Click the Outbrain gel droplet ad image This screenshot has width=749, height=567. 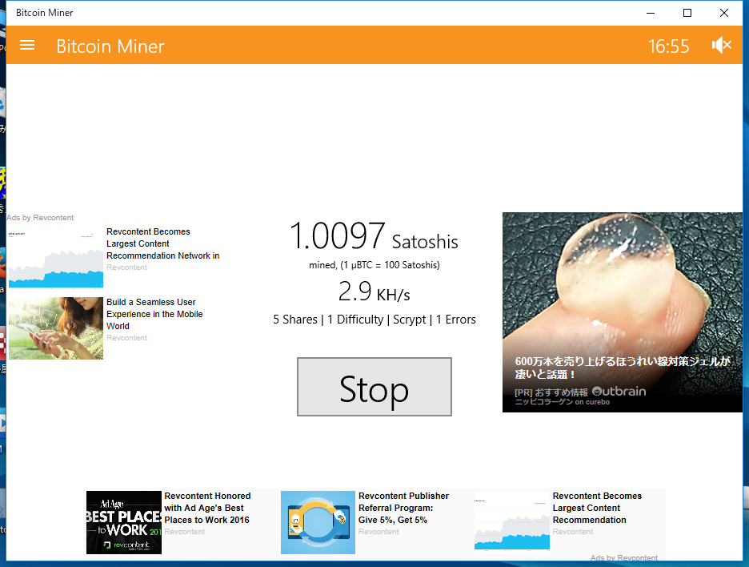pyautogui.click(x=623, y=312)
